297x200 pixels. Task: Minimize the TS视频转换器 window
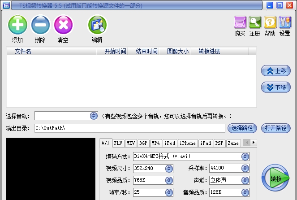tap(270, 5)
